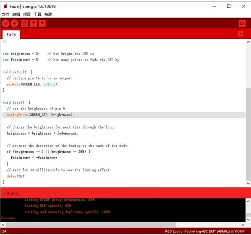251x235 pixels.
Task: Click 'fadeAmount = -fadeAmount' line
Action: (x=36, y=158)
